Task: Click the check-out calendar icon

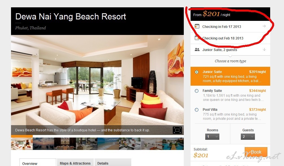Action: tap(197, 38)
